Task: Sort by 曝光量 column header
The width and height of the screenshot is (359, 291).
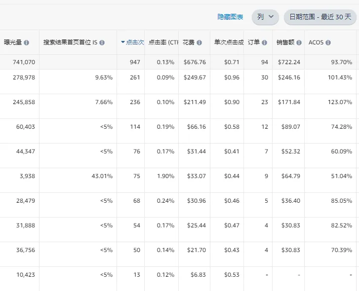Action: tap(13, 42)
